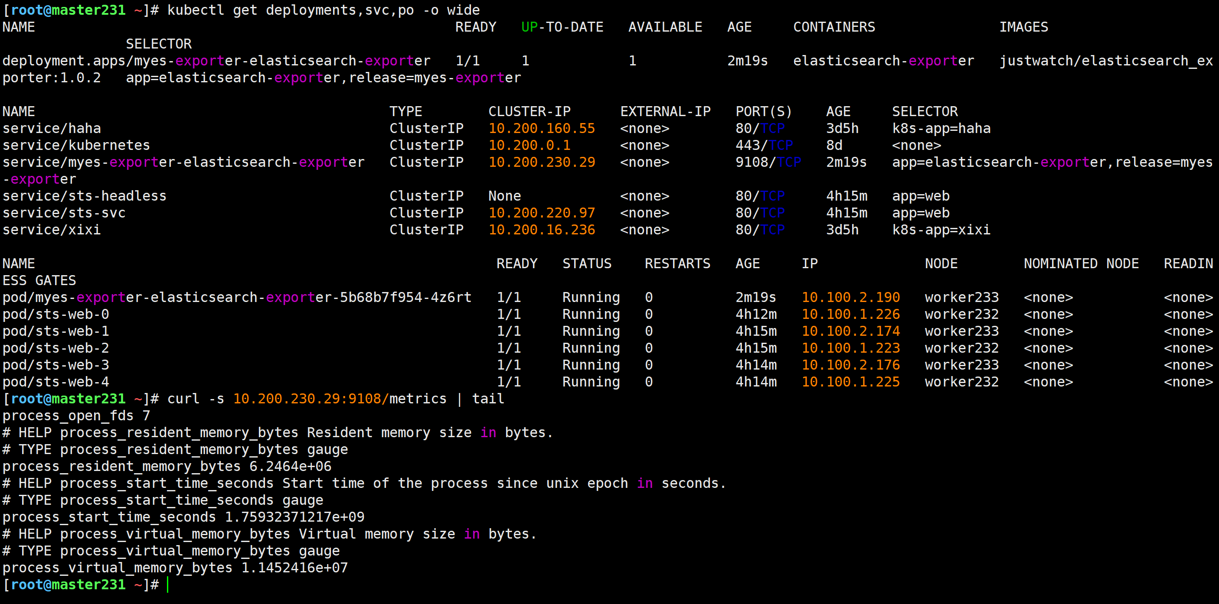Click the sts-web-4 pod IP 10.100.1.225
Screen dimensions: 1219x604
pos(850,382)
